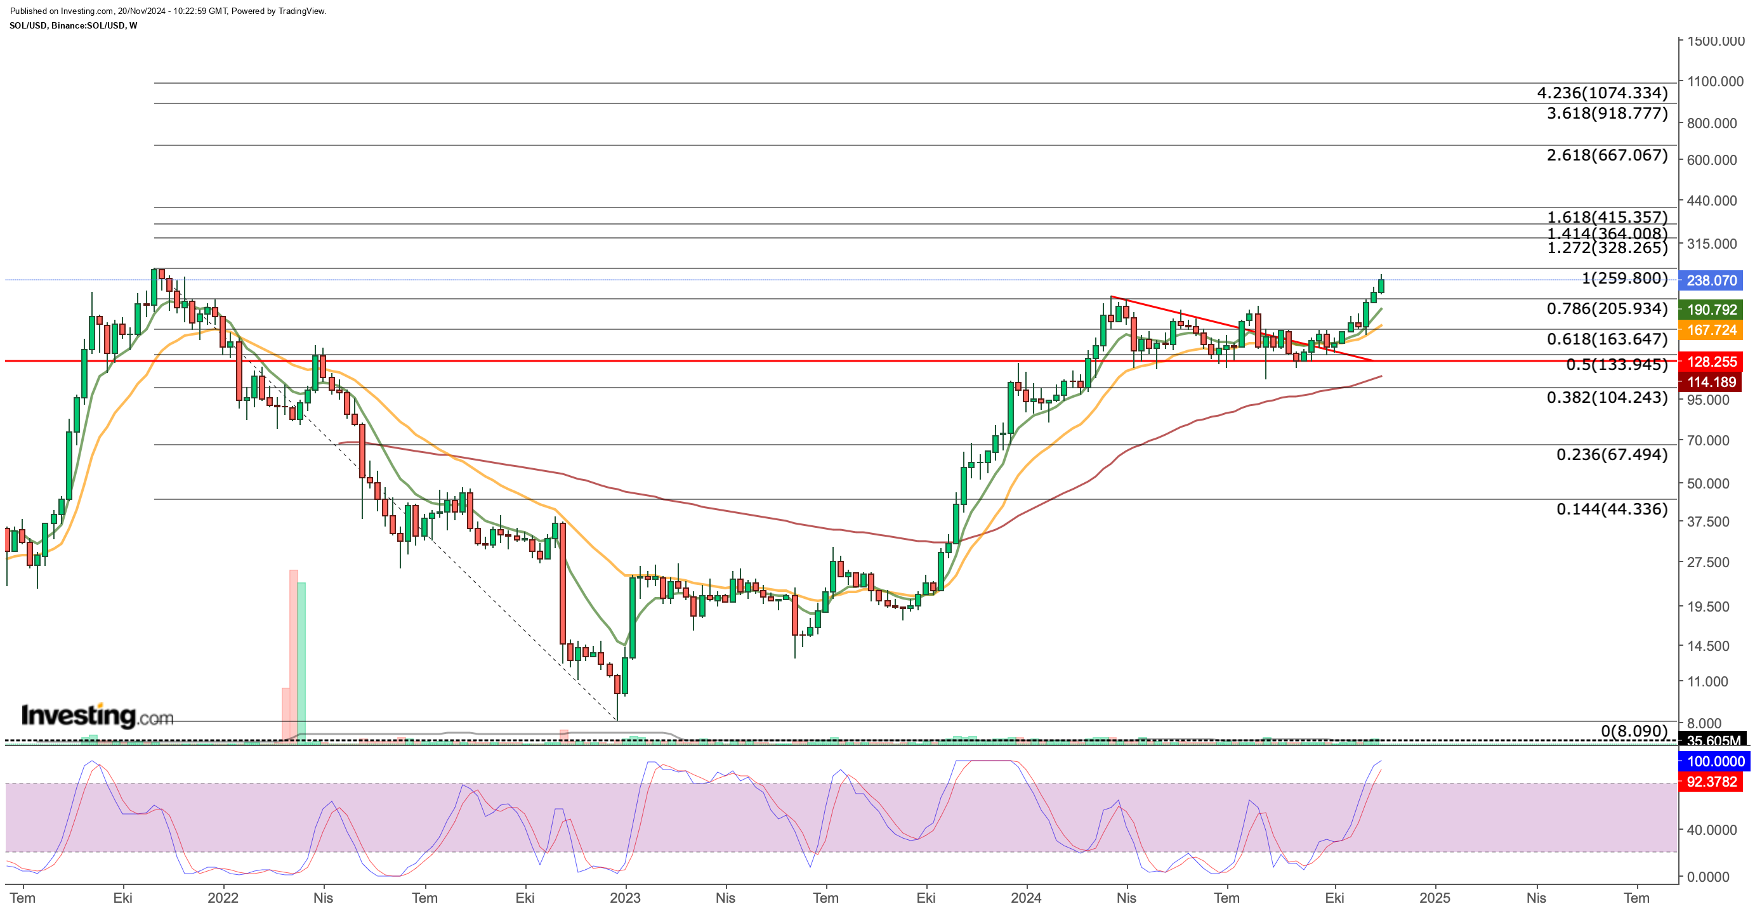The image size is (1755, 911).
Task: Click the 440.000 price axis tick
Action: pyautogui.click(x=1711, y=200)
